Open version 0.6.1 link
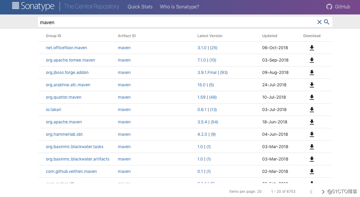Viewport: 360px width, 197px height. (202, 110)
